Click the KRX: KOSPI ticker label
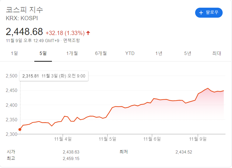 (x=22, y=18)
